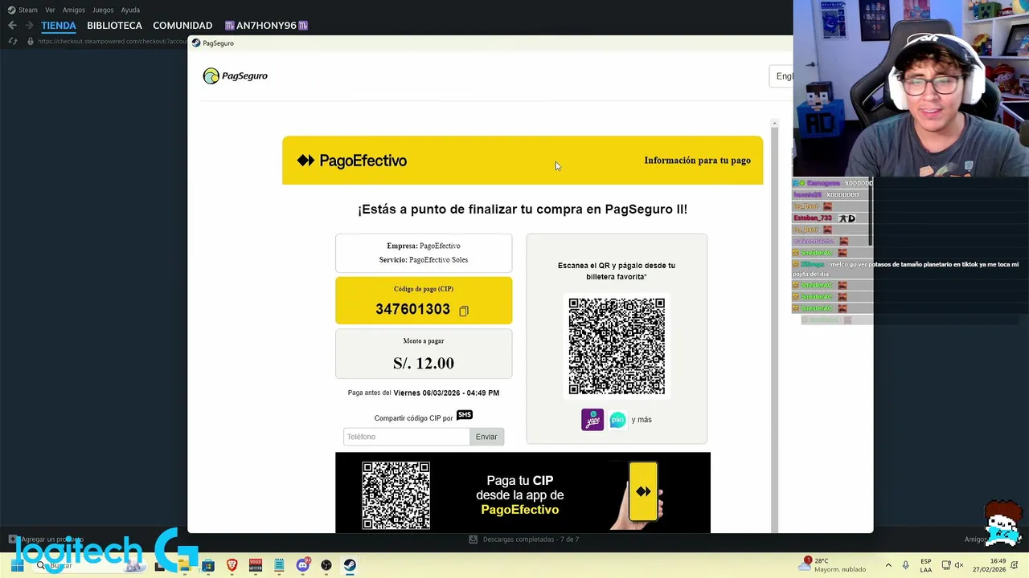
Task: Open Microsoft Store from the taskbar
Action: pyautogui.click(x=208, y=566)
